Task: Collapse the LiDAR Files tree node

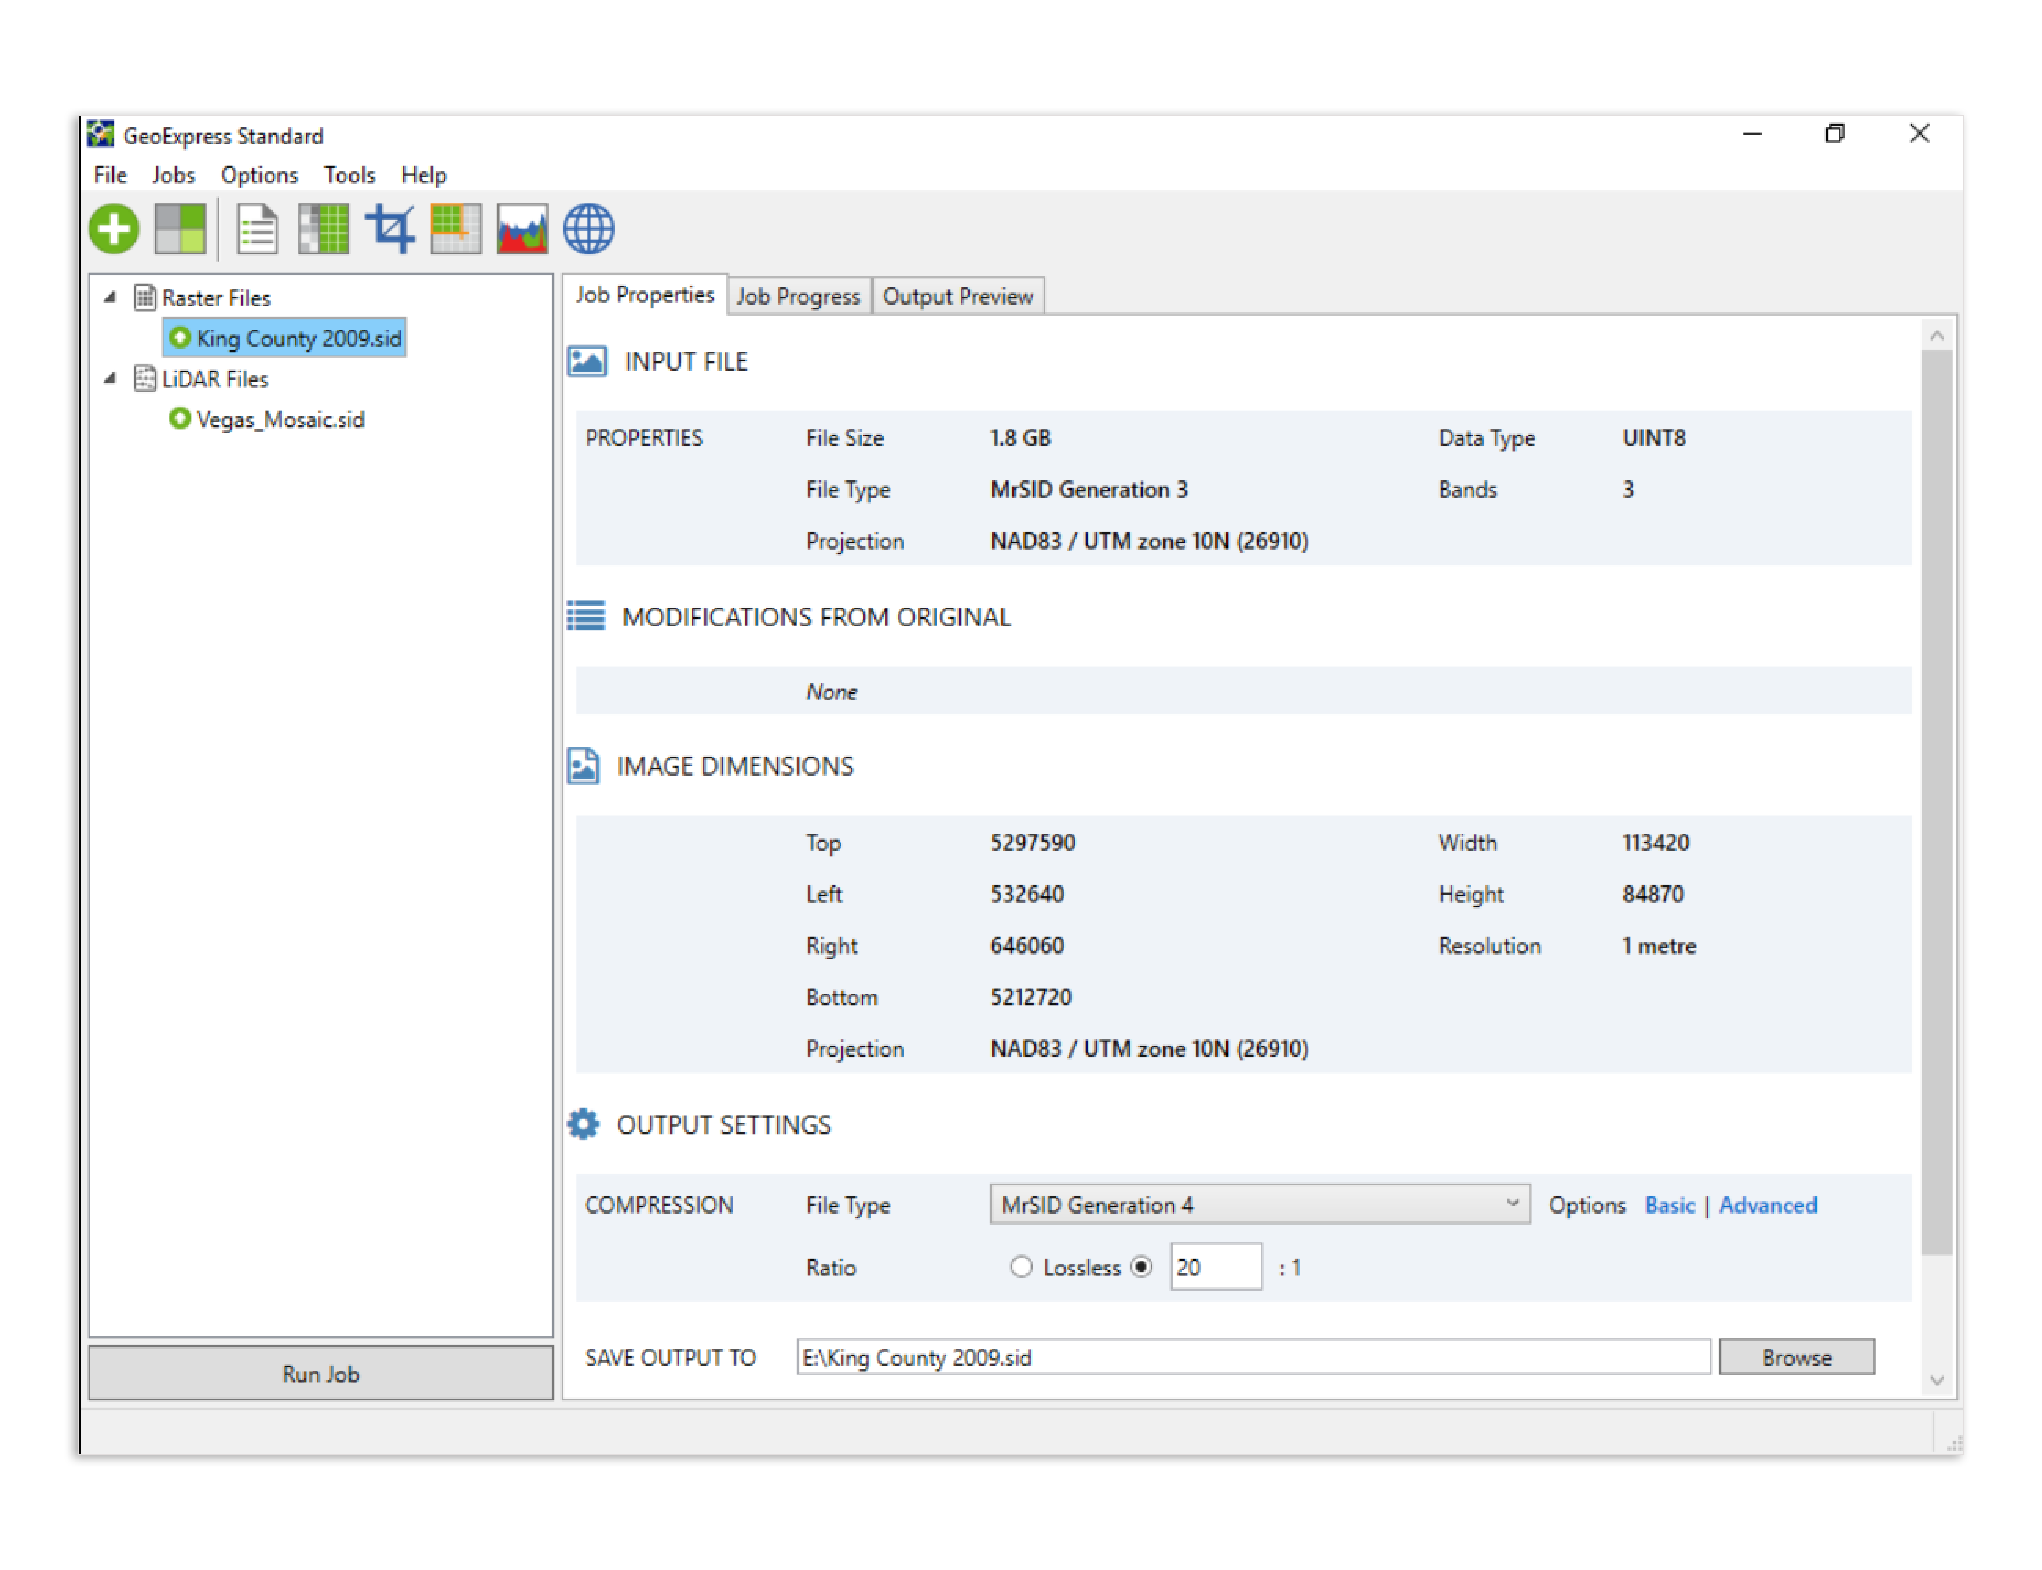Action: 110,378
